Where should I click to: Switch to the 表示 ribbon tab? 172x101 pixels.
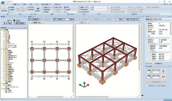25,4
